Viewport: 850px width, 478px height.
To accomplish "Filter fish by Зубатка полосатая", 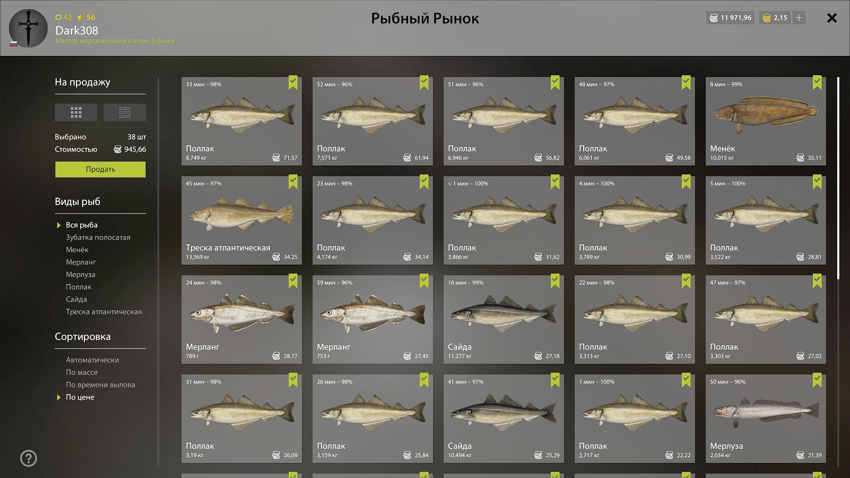I will [x=98, y=237].
